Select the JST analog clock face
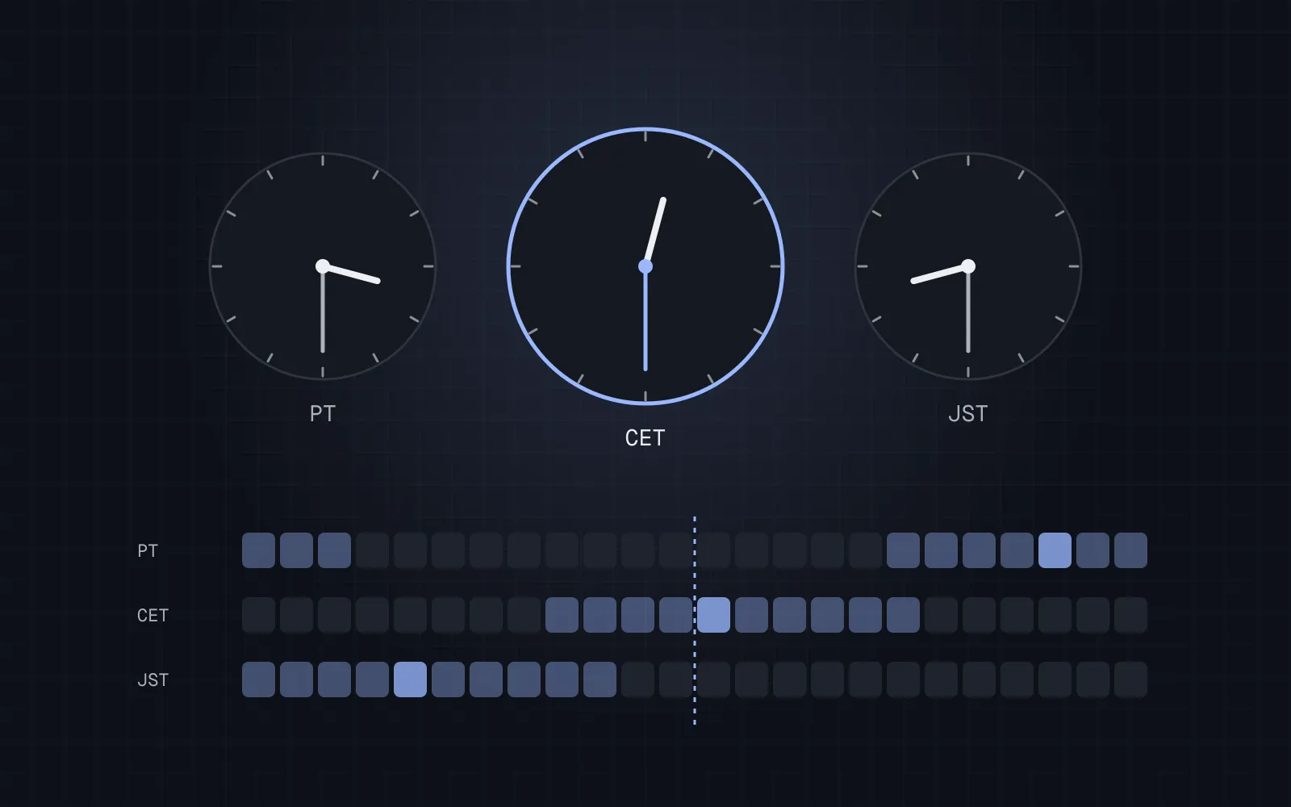The image size is (1291, 807). coord(968,266)
